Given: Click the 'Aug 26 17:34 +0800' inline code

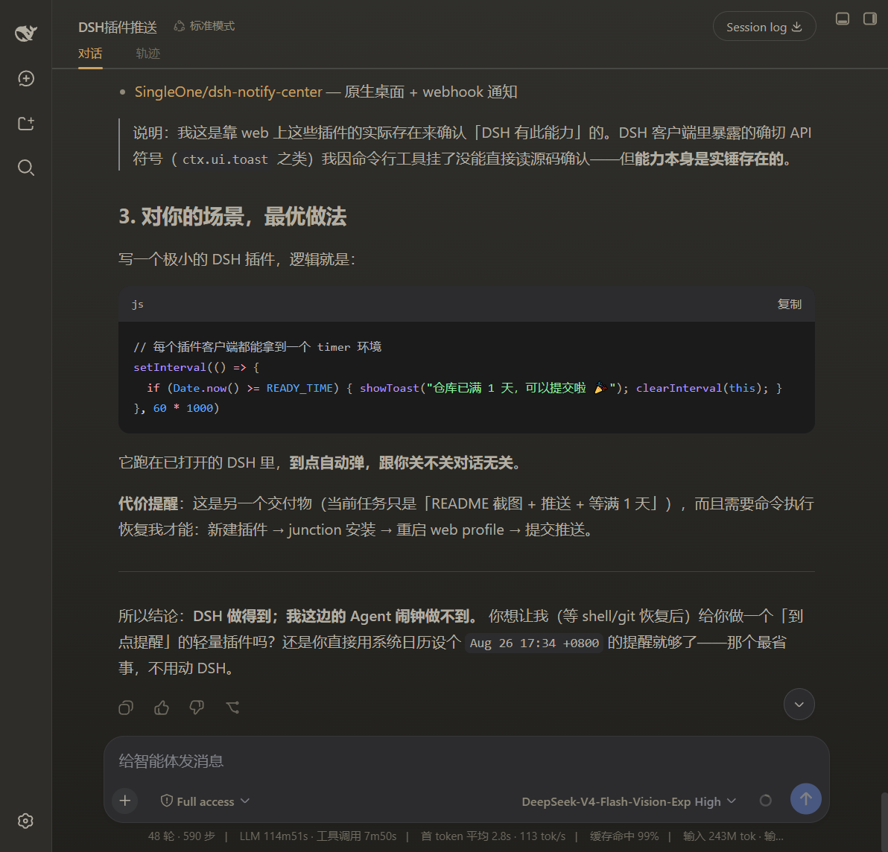Looking at the screenshot, I should pyautogui.click(x=534, y=643).
